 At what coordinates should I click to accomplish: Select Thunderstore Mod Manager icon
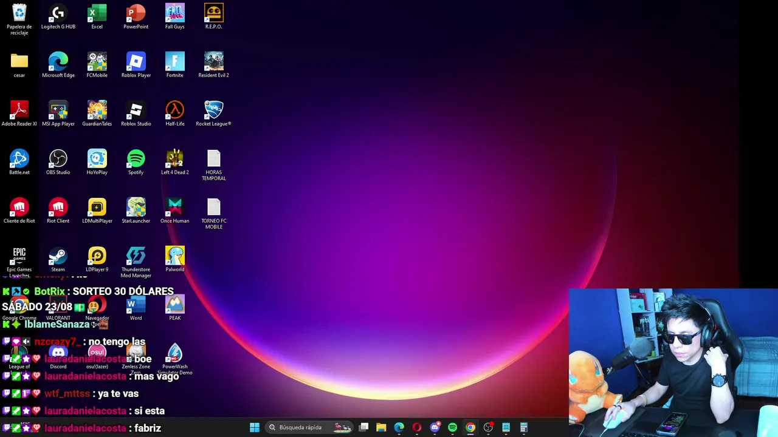pyautogui.click(x=136, y=262)
